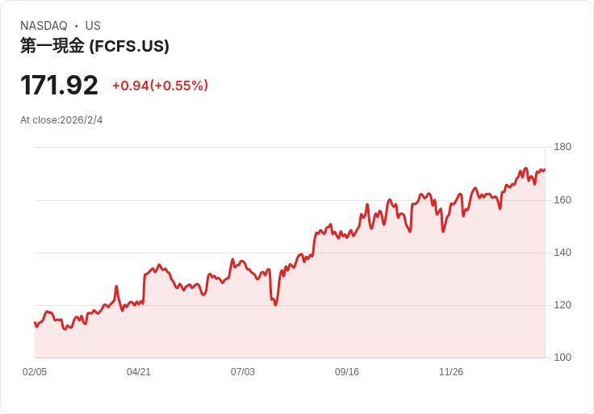The width and height of the screenshot is (594, 414).
Task: Click the 09/16 date on x-axis
Action: [347, 372]
